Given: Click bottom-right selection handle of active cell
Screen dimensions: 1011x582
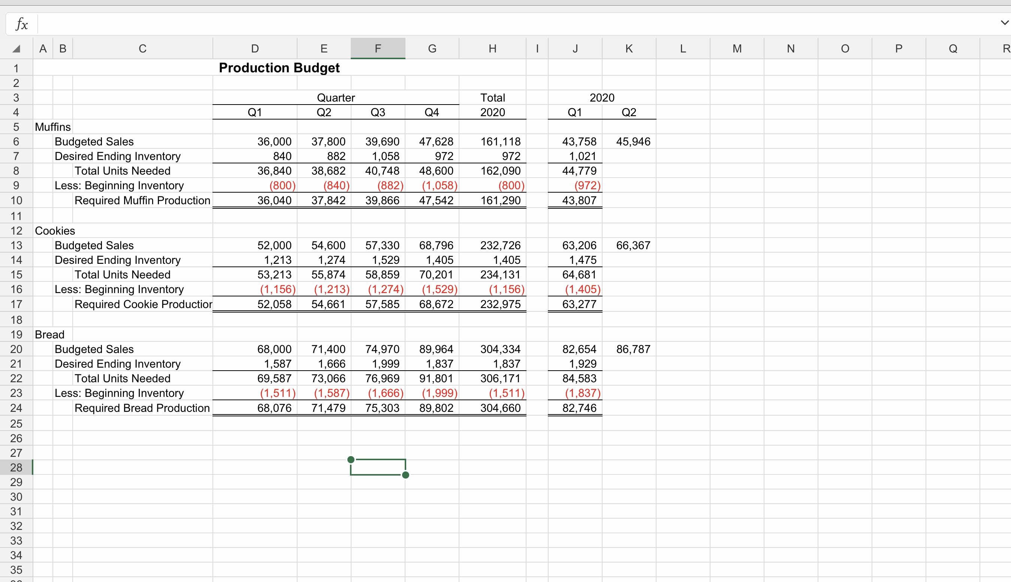Looking at the screenshot, I should pyautogui.click(x=405, y=475).
